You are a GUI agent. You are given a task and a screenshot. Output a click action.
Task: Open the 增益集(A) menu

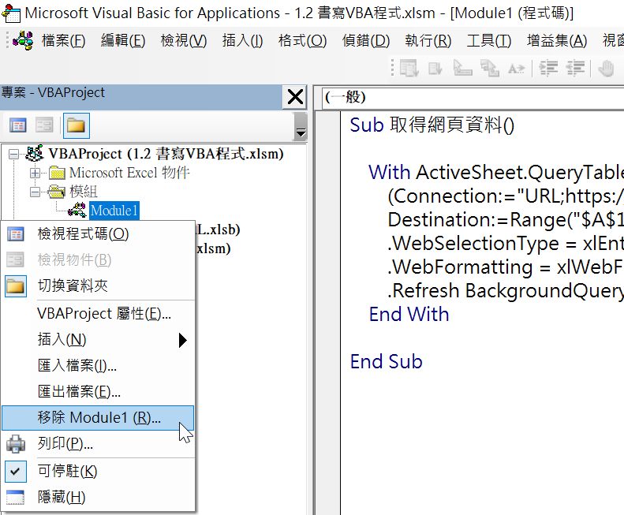coord(557,40)
